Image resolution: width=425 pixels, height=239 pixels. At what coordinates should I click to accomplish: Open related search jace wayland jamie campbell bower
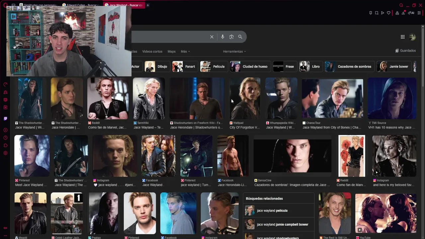pyautogui.click(x=278, y=224)
